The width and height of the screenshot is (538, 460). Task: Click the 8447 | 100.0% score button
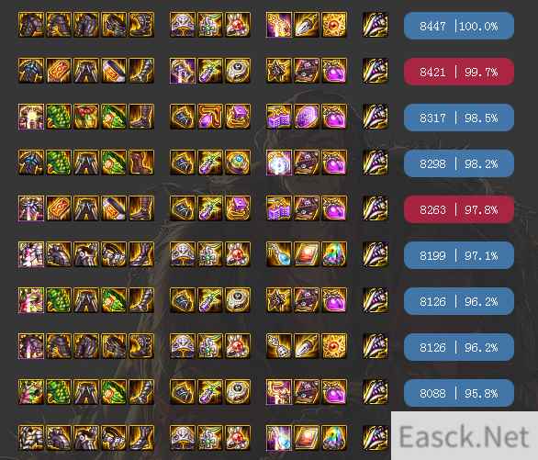459,26
